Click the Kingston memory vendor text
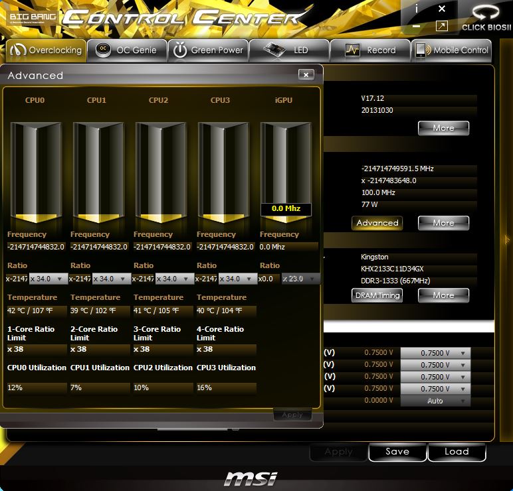Image resolution: width=513 pixels, height=491 pixels. pos(375,257)
